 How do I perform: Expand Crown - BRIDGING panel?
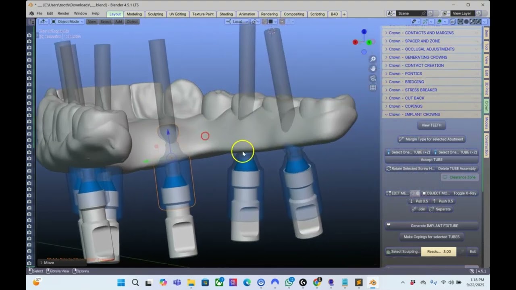(x=431, y=82)
